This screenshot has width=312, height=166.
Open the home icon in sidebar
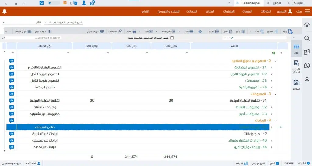[307, 25]
